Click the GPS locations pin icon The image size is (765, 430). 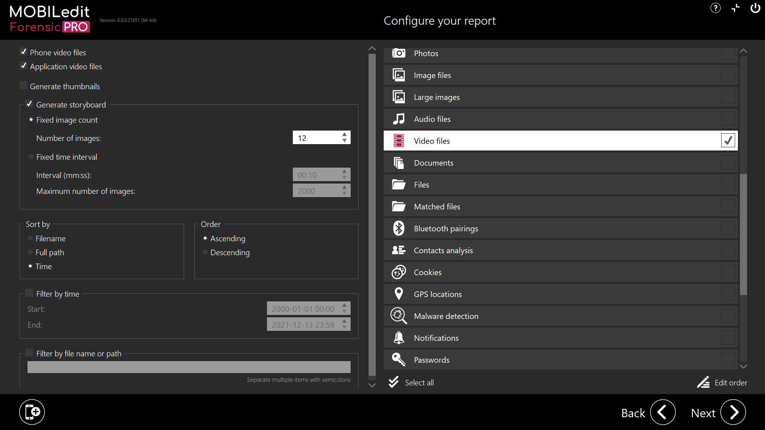[398, 294]
